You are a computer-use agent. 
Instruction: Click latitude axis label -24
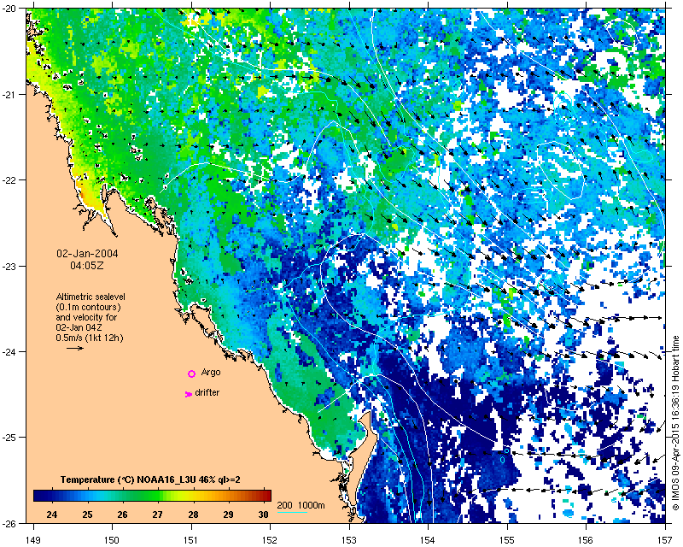pyautogui.click(x=9, y=351)
